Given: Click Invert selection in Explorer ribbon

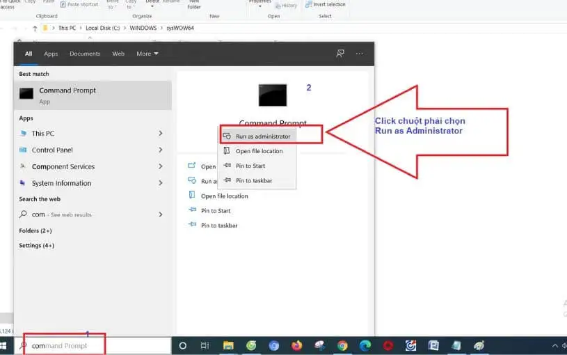Looking at the screenshot, I should click(x=326, y=4).
